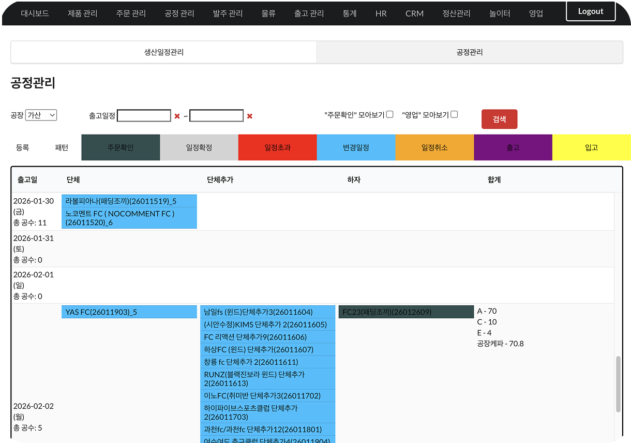Clear the end date with red X
This screenshot has width=631, height=443.
(249, 116)
